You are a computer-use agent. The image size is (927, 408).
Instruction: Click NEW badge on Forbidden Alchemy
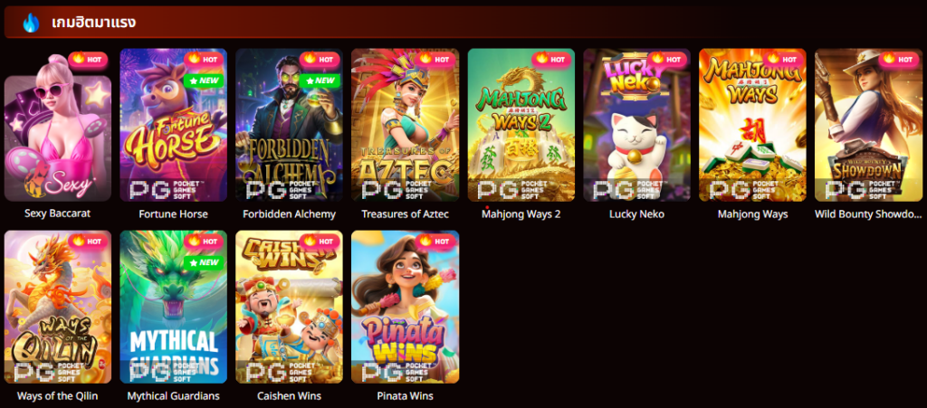320,81
